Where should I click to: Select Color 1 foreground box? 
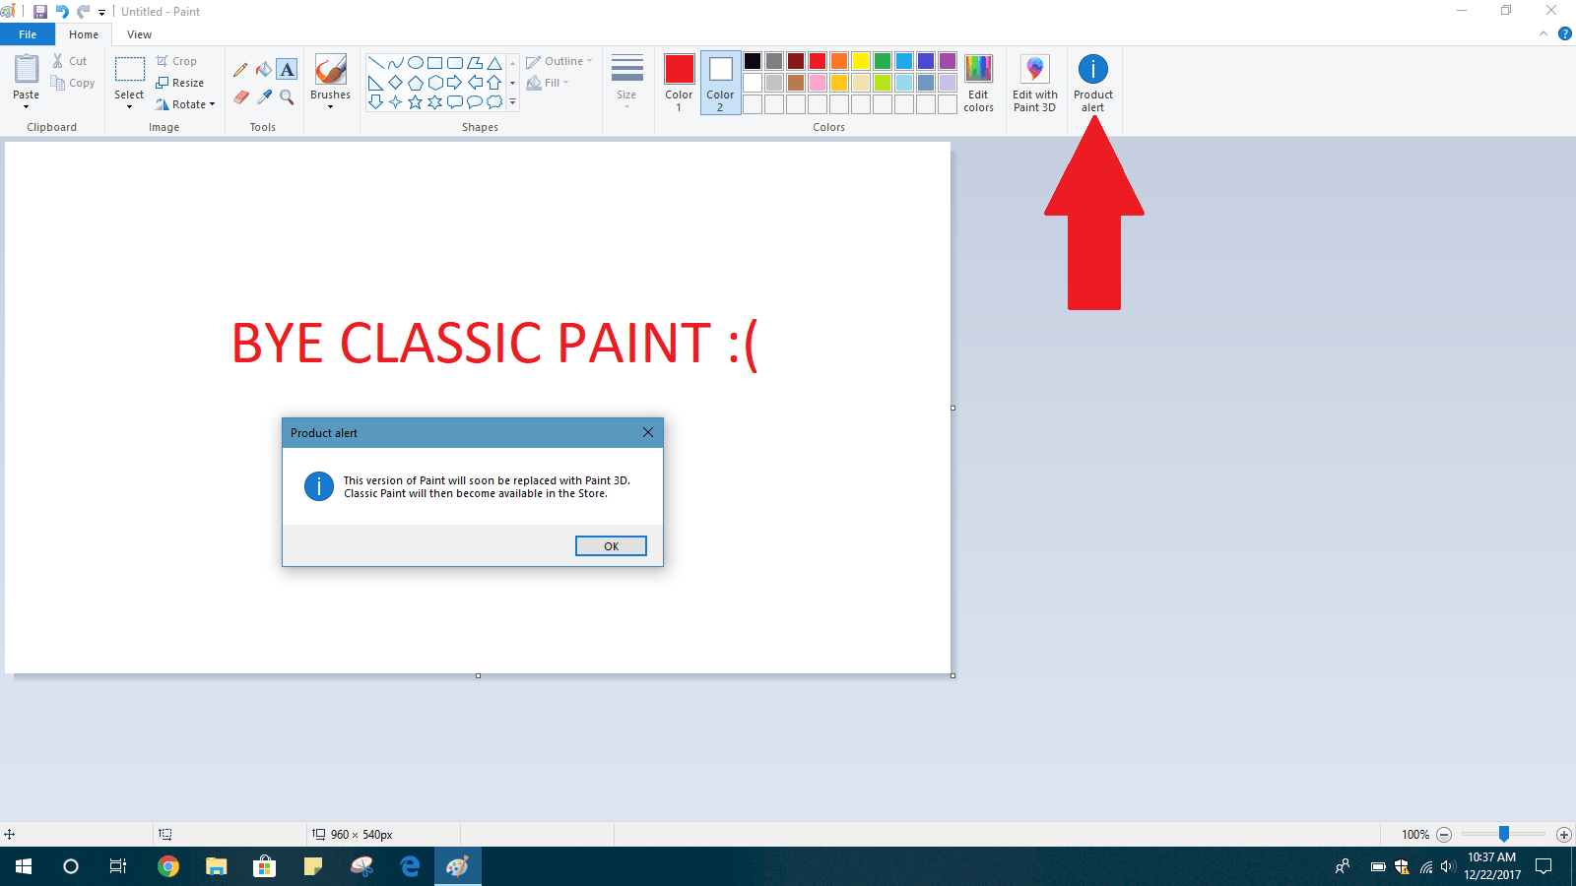tap(679, 83)
